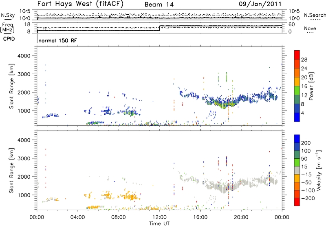Click the "-200" Velocity colorbar value

308,198
